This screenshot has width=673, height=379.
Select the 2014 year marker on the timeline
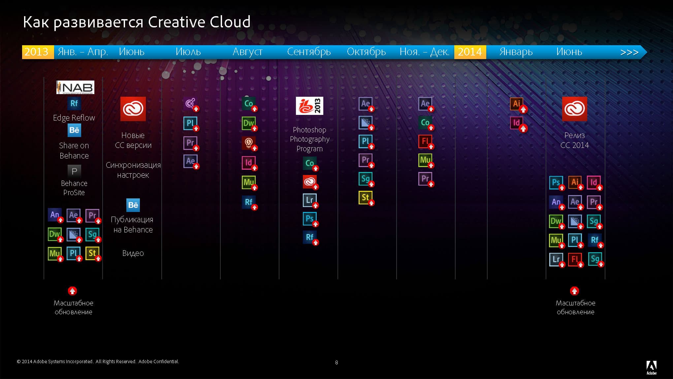[x=470, y=52]
